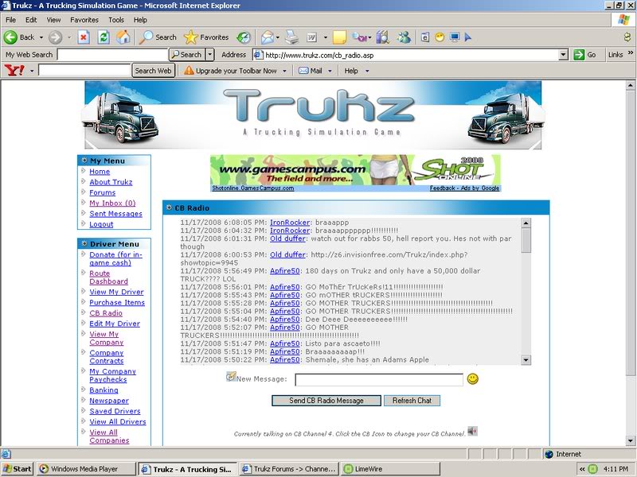Screen dimensions: 637x477
Task: Open Search using the magnifier toolbar icon
Action: 147,37
